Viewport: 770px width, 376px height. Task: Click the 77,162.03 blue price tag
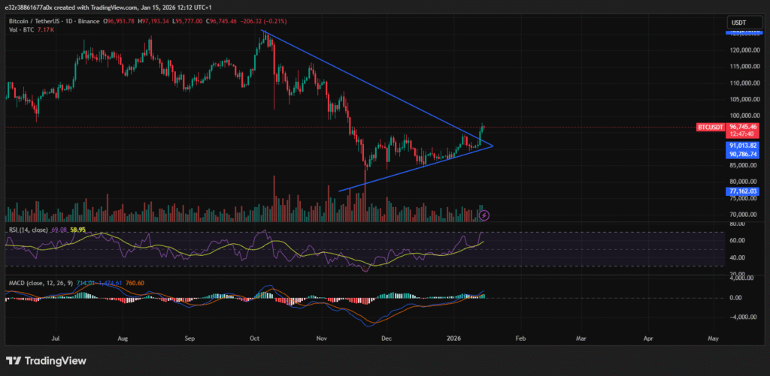pyautogui.click(x=741, y=192)
